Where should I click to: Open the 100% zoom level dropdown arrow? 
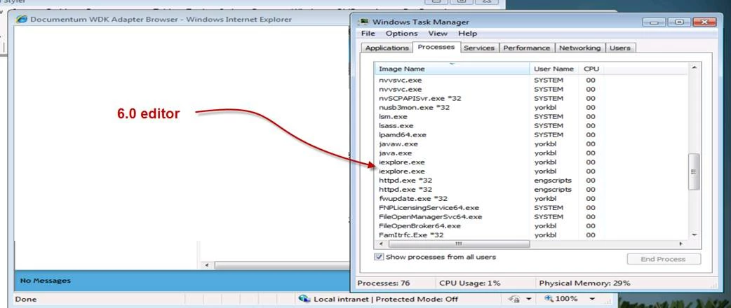[592, 299]
